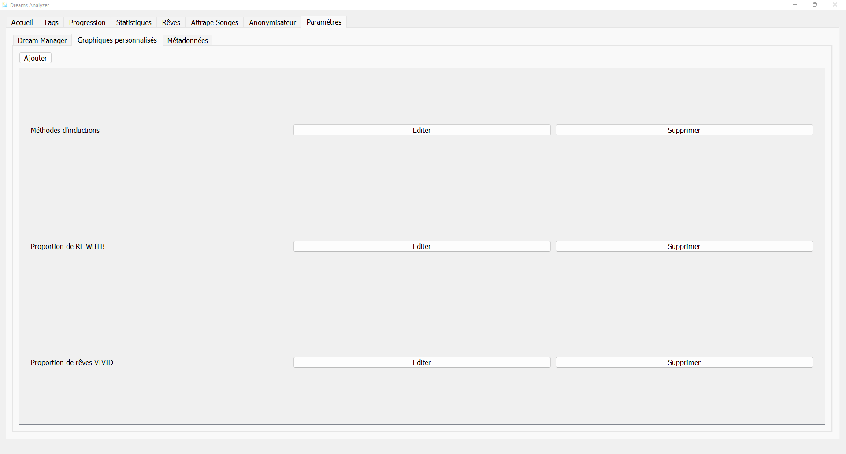Select the Rêves tab
Screen dimensions: 846x454
[x=171, y=22]
